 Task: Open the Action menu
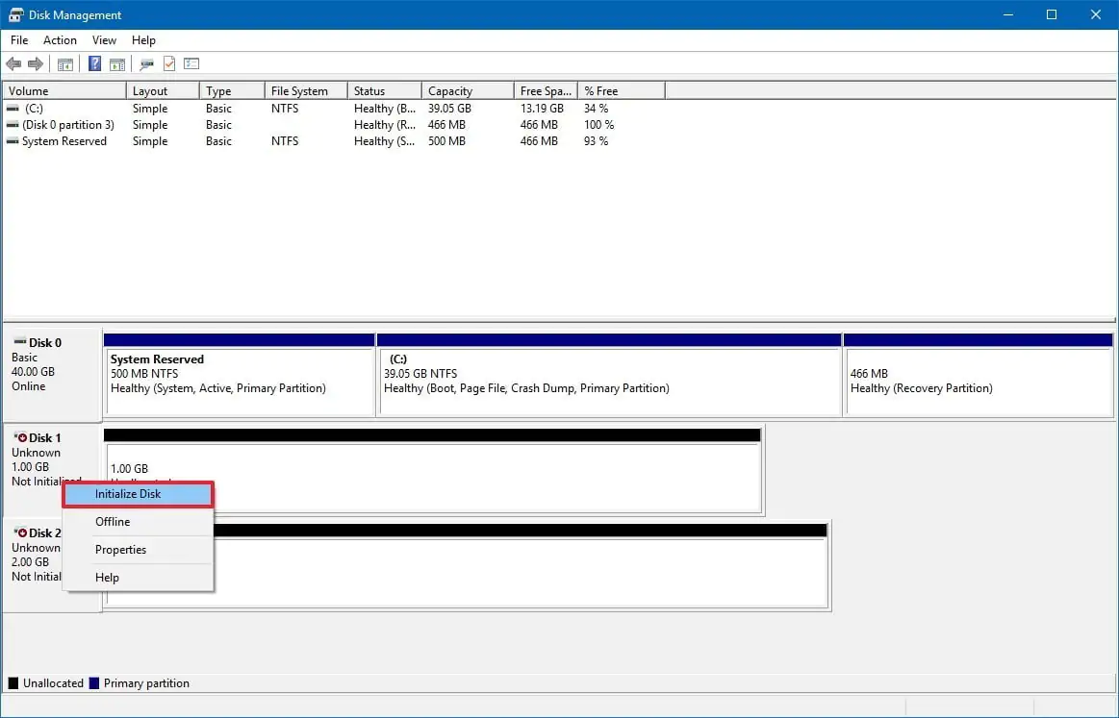point(60,40)
